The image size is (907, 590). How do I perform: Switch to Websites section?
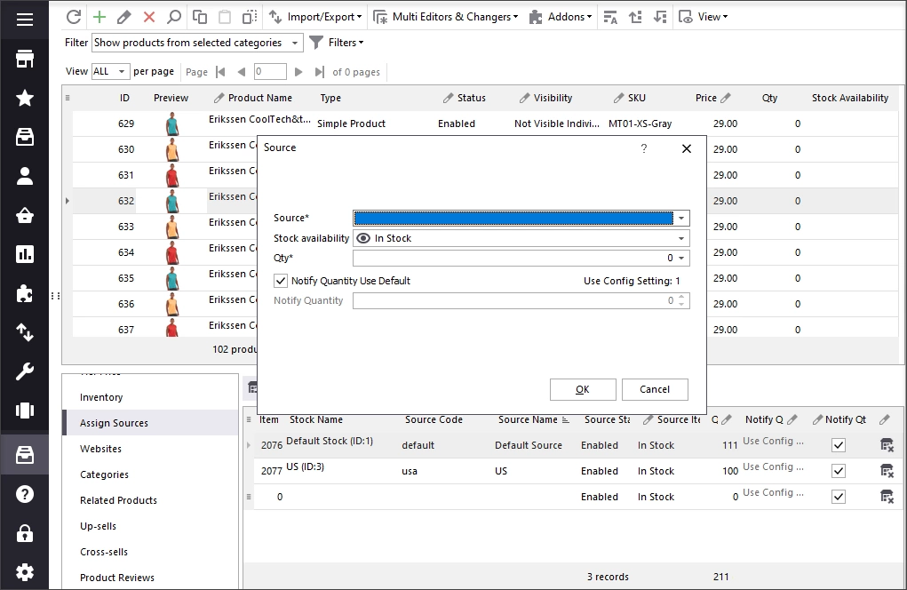(x=100, y=449)
